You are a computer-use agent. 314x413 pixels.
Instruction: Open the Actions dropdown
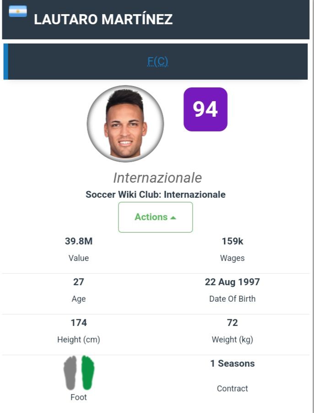tap(155, 217)
